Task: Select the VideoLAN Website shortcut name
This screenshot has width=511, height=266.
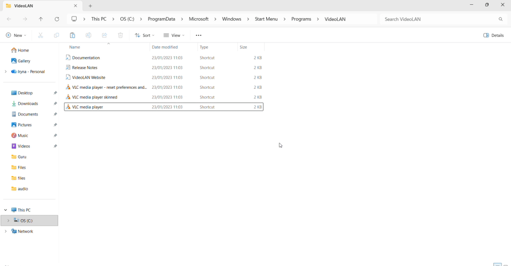Action: pos(89,77)
